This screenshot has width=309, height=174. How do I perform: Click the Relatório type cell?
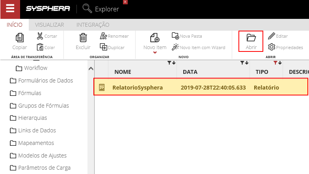point(266,87)
